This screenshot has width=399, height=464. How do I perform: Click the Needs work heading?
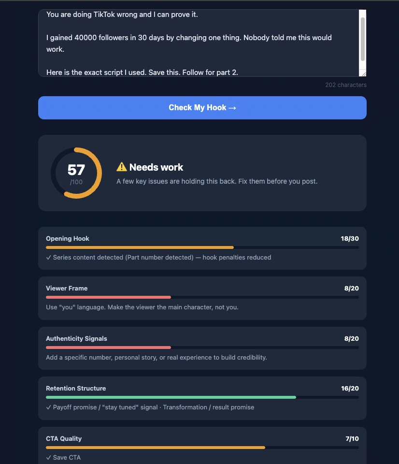[155, 167]
